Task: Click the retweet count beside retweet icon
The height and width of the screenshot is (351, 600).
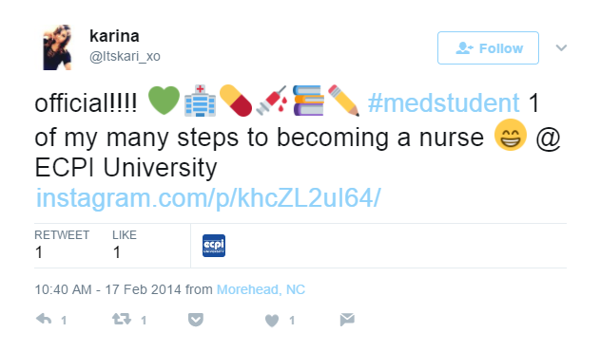Action: point(144,320)
